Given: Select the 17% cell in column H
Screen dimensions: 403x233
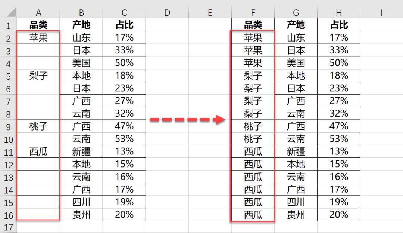Looking at the screenshot, I should point(338,37).
